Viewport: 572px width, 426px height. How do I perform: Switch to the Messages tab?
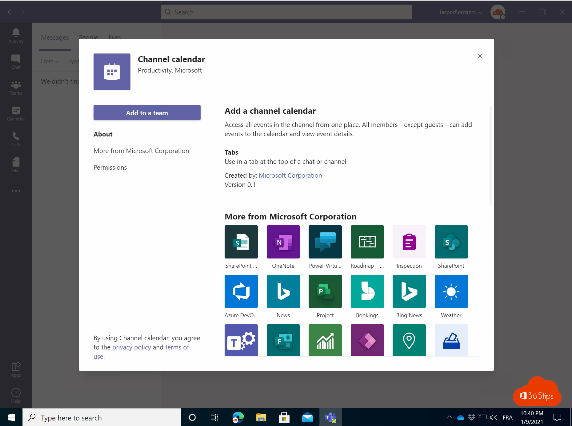tap(55, 37)
